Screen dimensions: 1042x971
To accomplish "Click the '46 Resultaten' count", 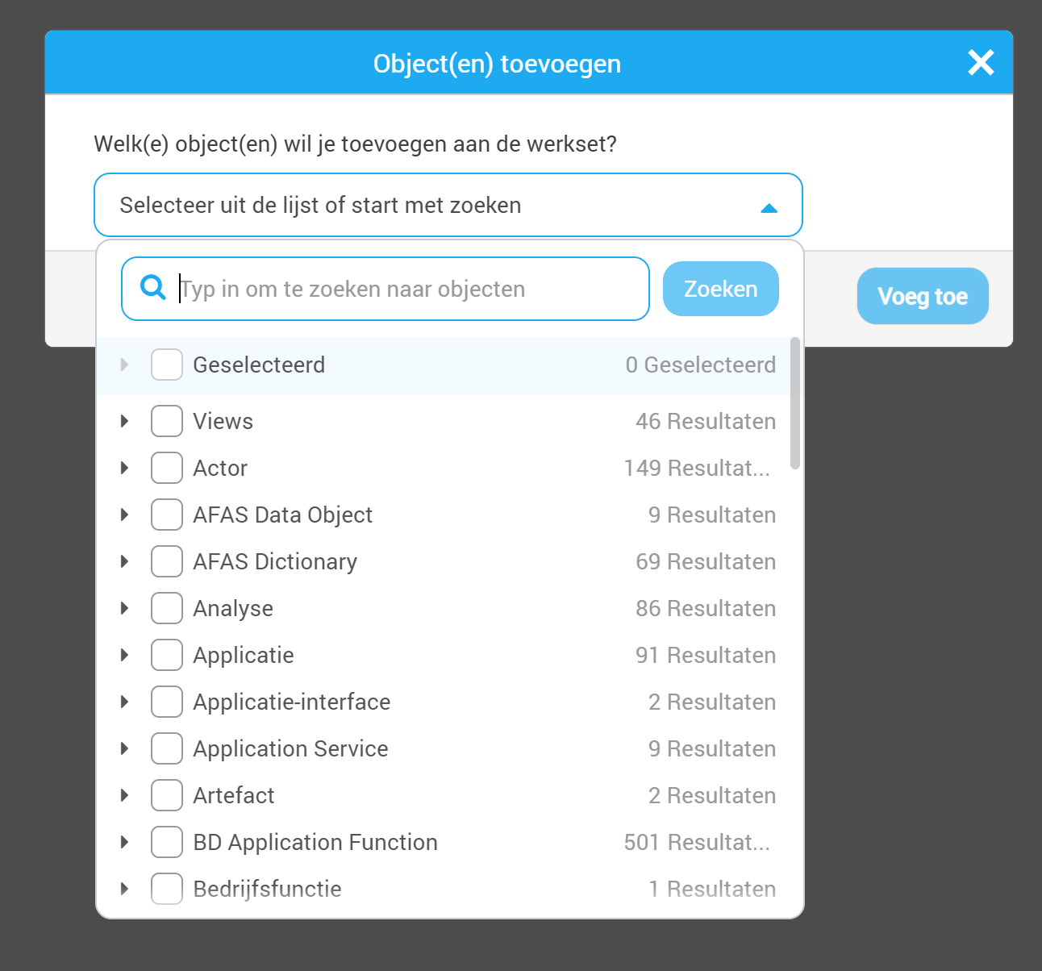I will pos(706,421).
